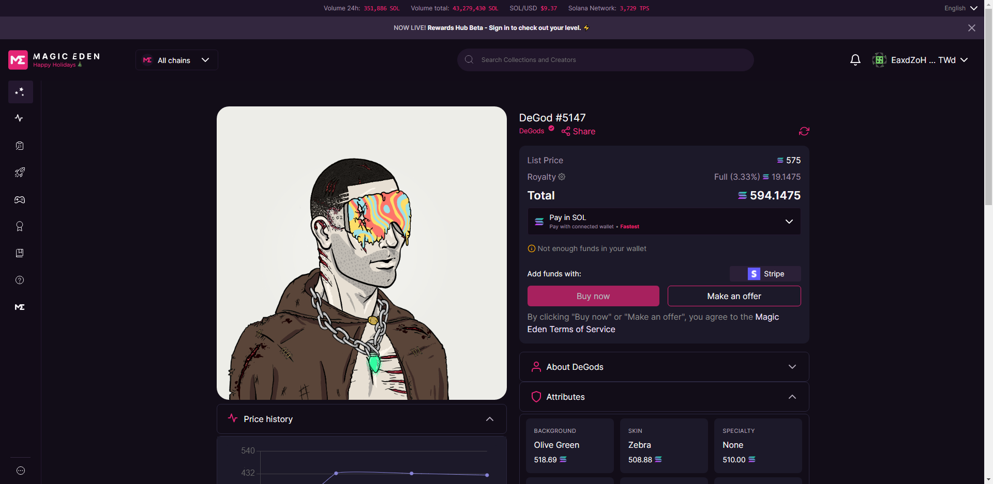The width and height of the screenshot is (993, 484).
Task: Refresh the DeGod #5147 listing
Action: pos(804,131)
